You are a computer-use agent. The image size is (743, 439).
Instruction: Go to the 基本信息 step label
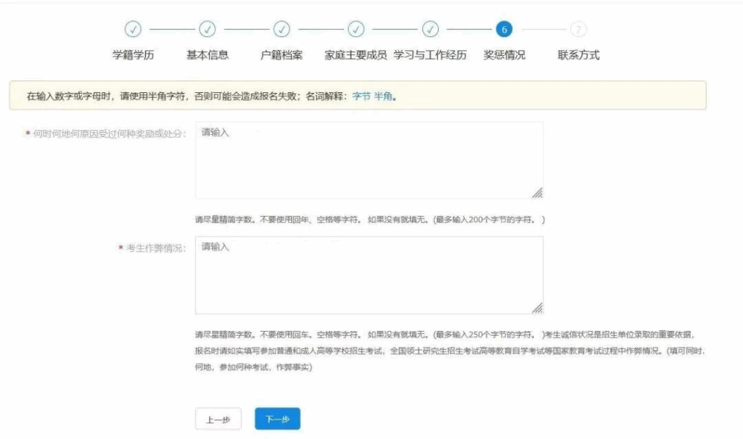(x=208, y=55)
